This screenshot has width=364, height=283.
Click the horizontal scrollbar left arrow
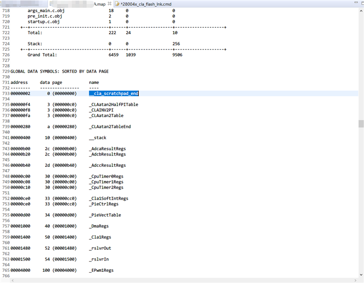(13, 281)
